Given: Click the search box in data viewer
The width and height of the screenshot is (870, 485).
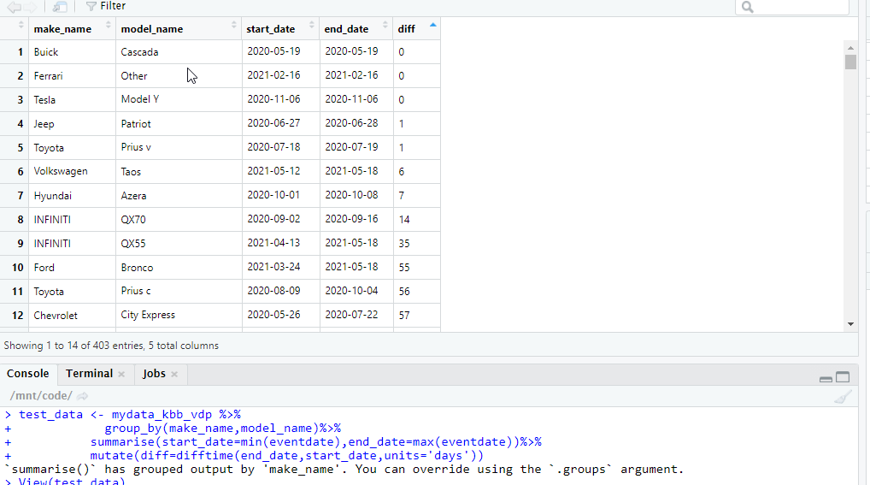Looking at the screenshot, I should point(792,7).
